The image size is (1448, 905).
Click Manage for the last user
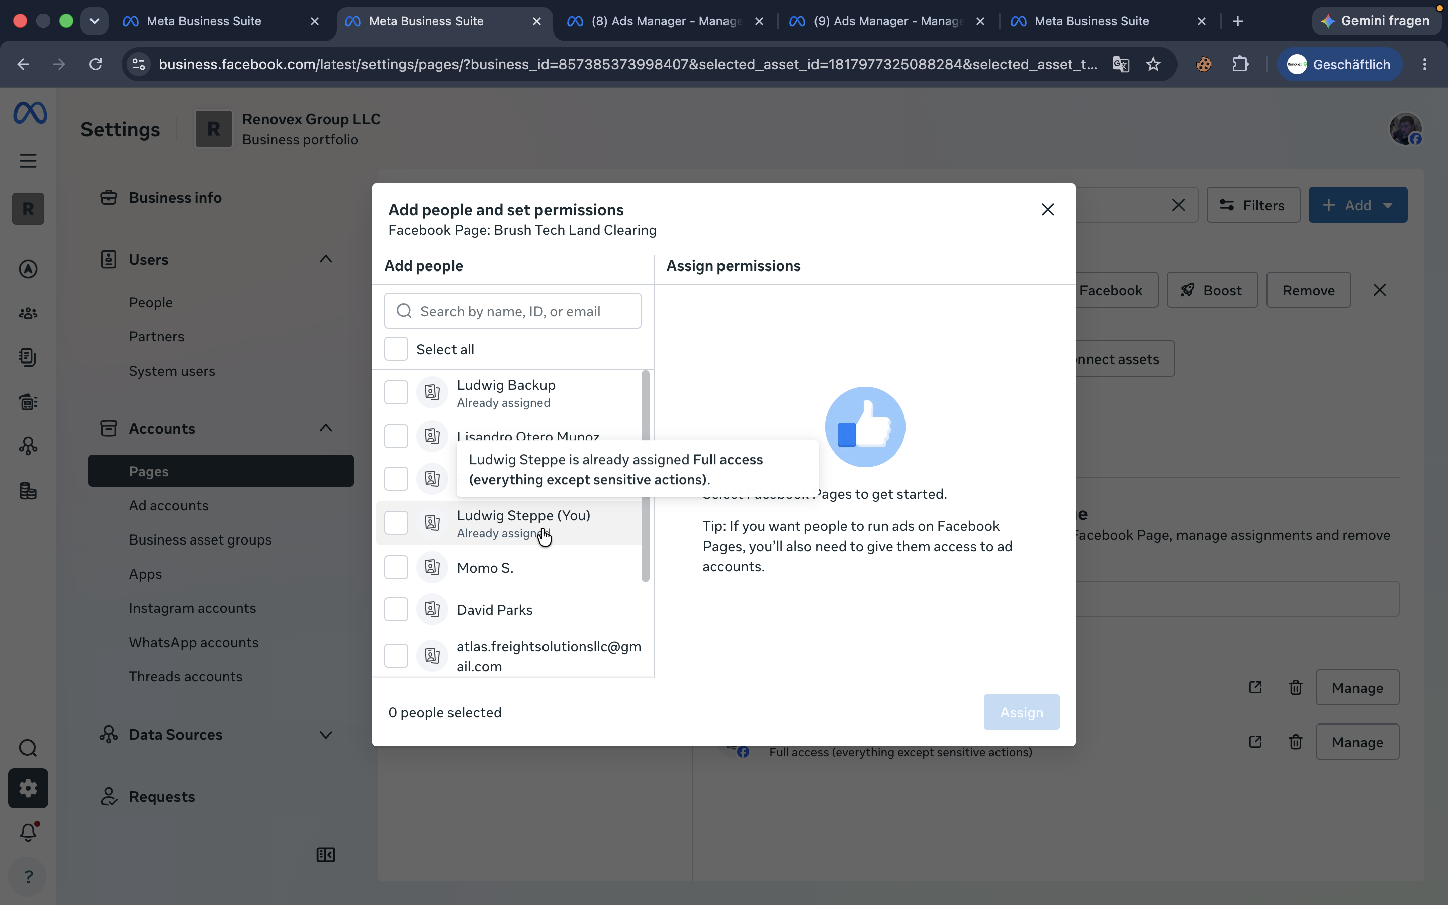point(1357,742)
